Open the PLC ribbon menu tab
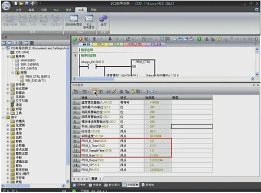This screenshot has width=261, height=193. point(56,10)
